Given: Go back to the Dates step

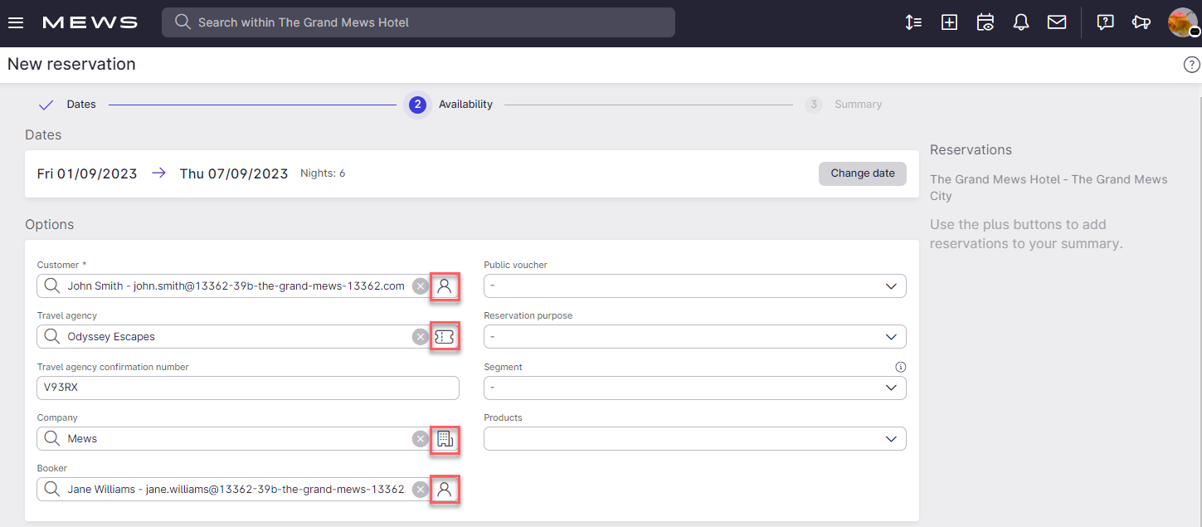Looking at the screenshot, I should tap(80, 105).
